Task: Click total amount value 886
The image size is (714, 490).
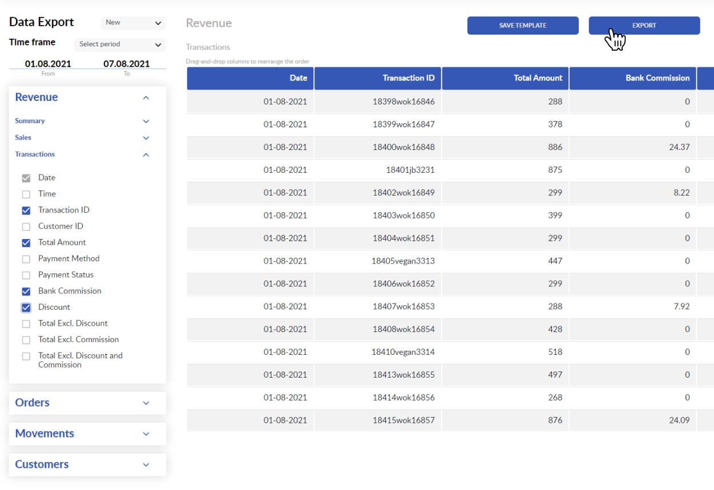Action: (x=555, y=147)
